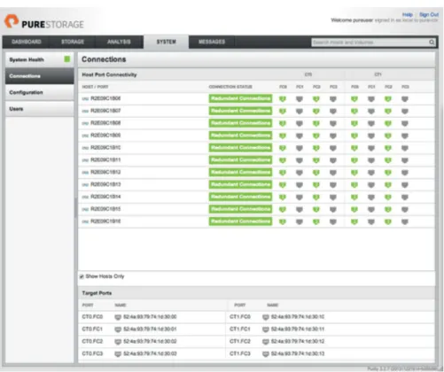This screenshot has height=372, width=444.
Task: Select host name R2E09C1B08
Action: 105,123
